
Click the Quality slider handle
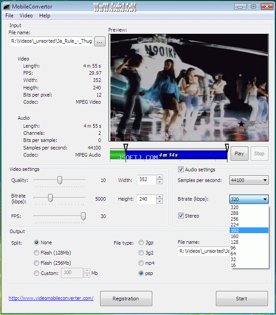pyautogui.click(x=60, y=180)
